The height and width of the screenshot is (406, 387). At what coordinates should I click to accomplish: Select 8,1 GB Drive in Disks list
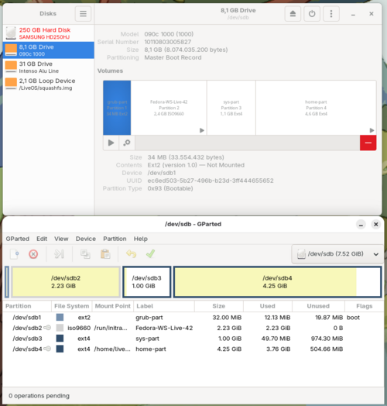pos(49,50)
